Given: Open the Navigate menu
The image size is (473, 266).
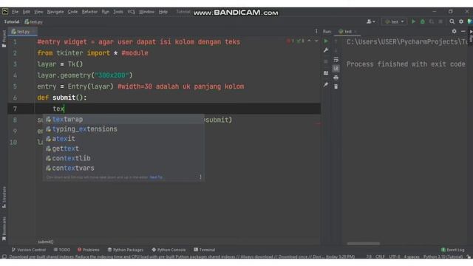Looking at the screenshot, I should [55, 12].
